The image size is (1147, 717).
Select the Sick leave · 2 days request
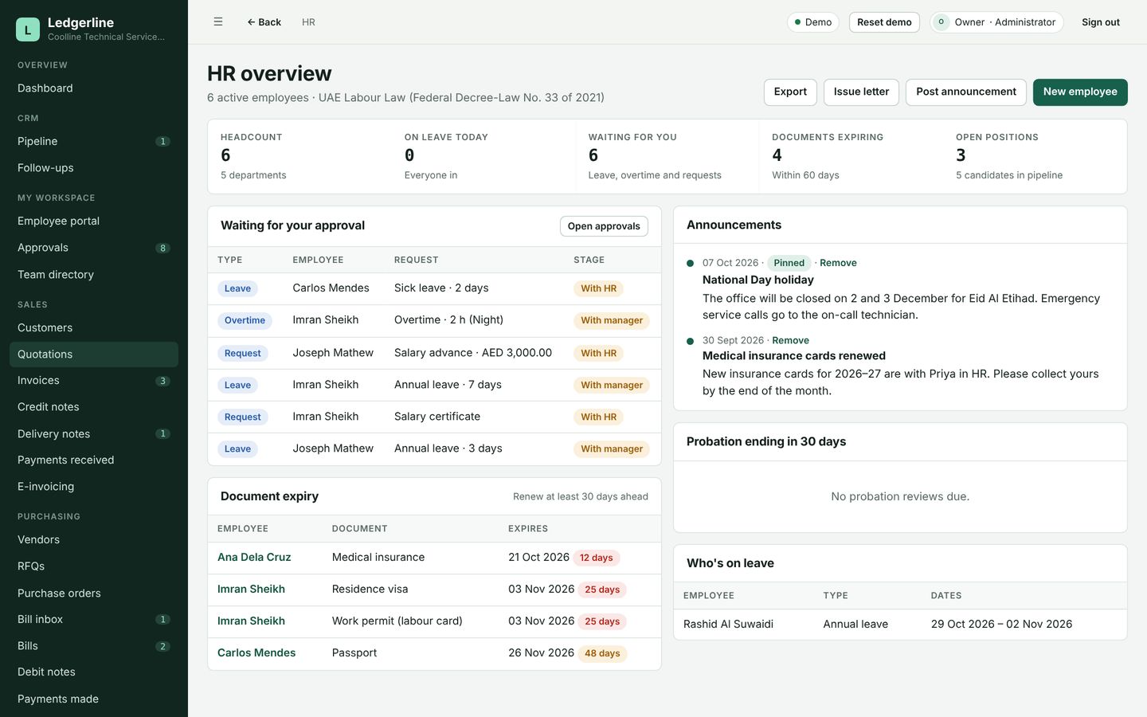pyautogui.click(x=434, y=288)
